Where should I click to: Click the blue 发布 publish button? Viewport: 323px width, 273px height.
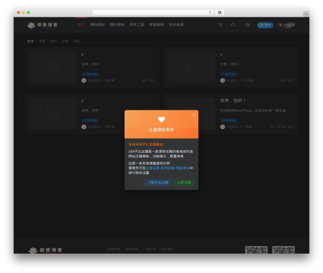[266, 25]
